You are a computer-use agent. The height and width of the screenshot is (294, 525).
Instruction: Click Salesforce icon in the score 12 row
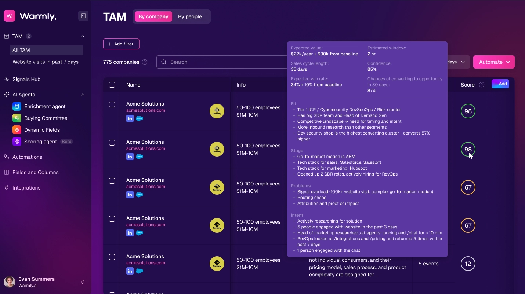(140, 271)
